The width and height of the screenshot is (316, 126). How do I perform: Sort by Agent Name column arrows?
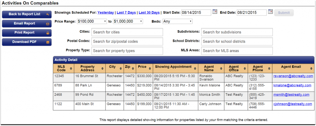click(220, 68)
